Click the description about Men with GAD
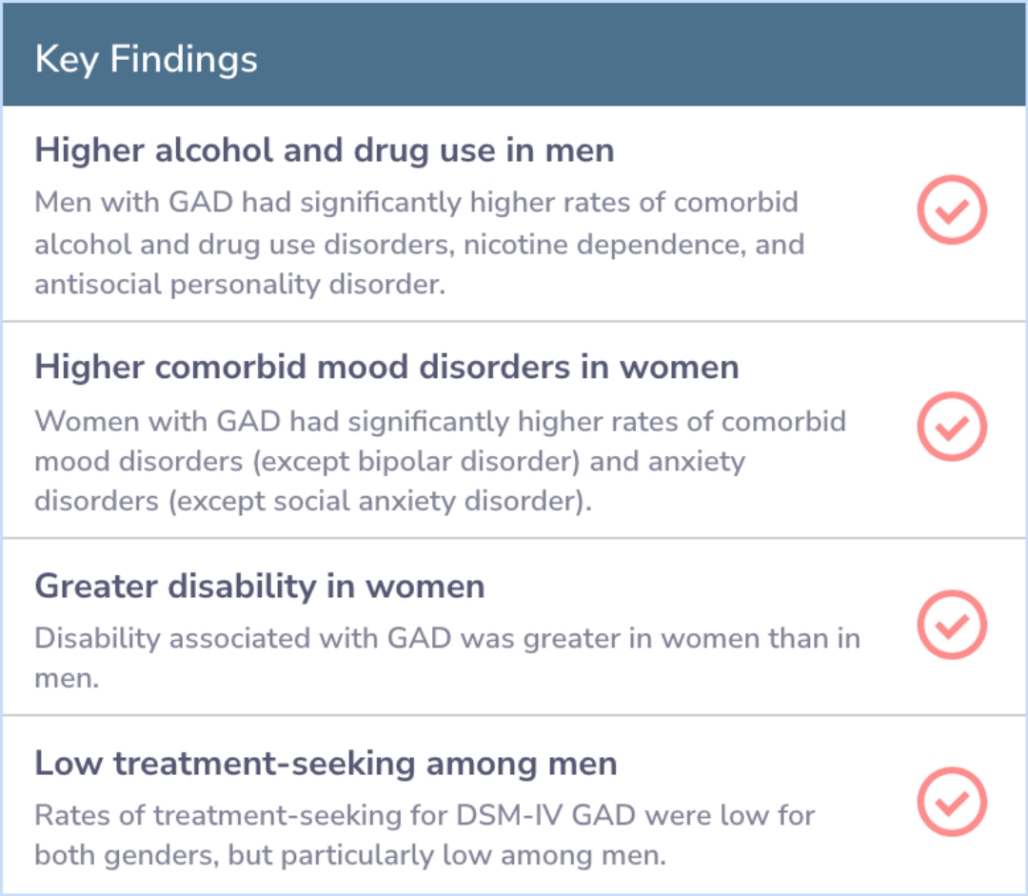The image size is (1028, 896). point(420,244)
